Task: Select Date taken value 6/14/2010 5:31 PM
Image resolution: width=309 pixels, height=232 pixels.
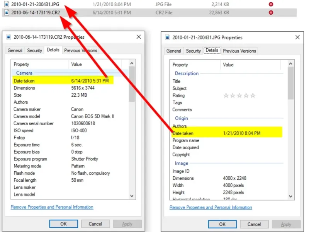Action: (90, 81)
